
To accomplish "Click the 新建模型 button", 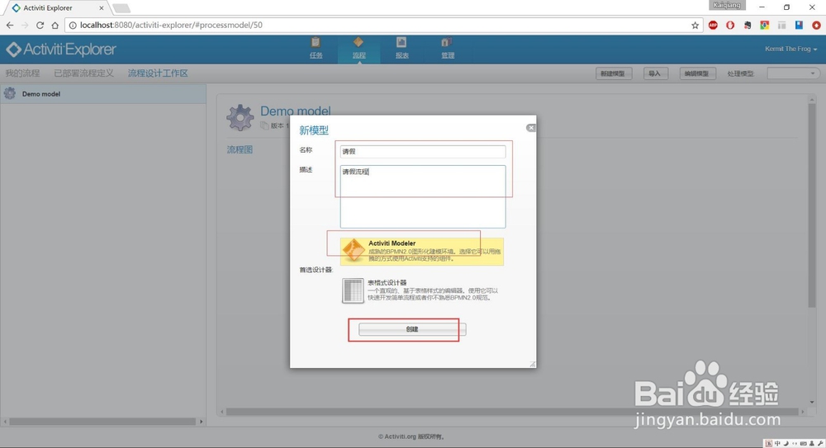I will pyautogui.click(x=614, y=73).
